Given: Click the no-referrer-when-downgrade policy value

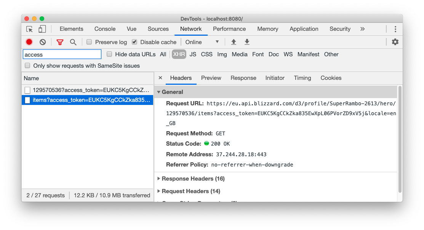Looking at the screenshot, I should pos(252,165).
